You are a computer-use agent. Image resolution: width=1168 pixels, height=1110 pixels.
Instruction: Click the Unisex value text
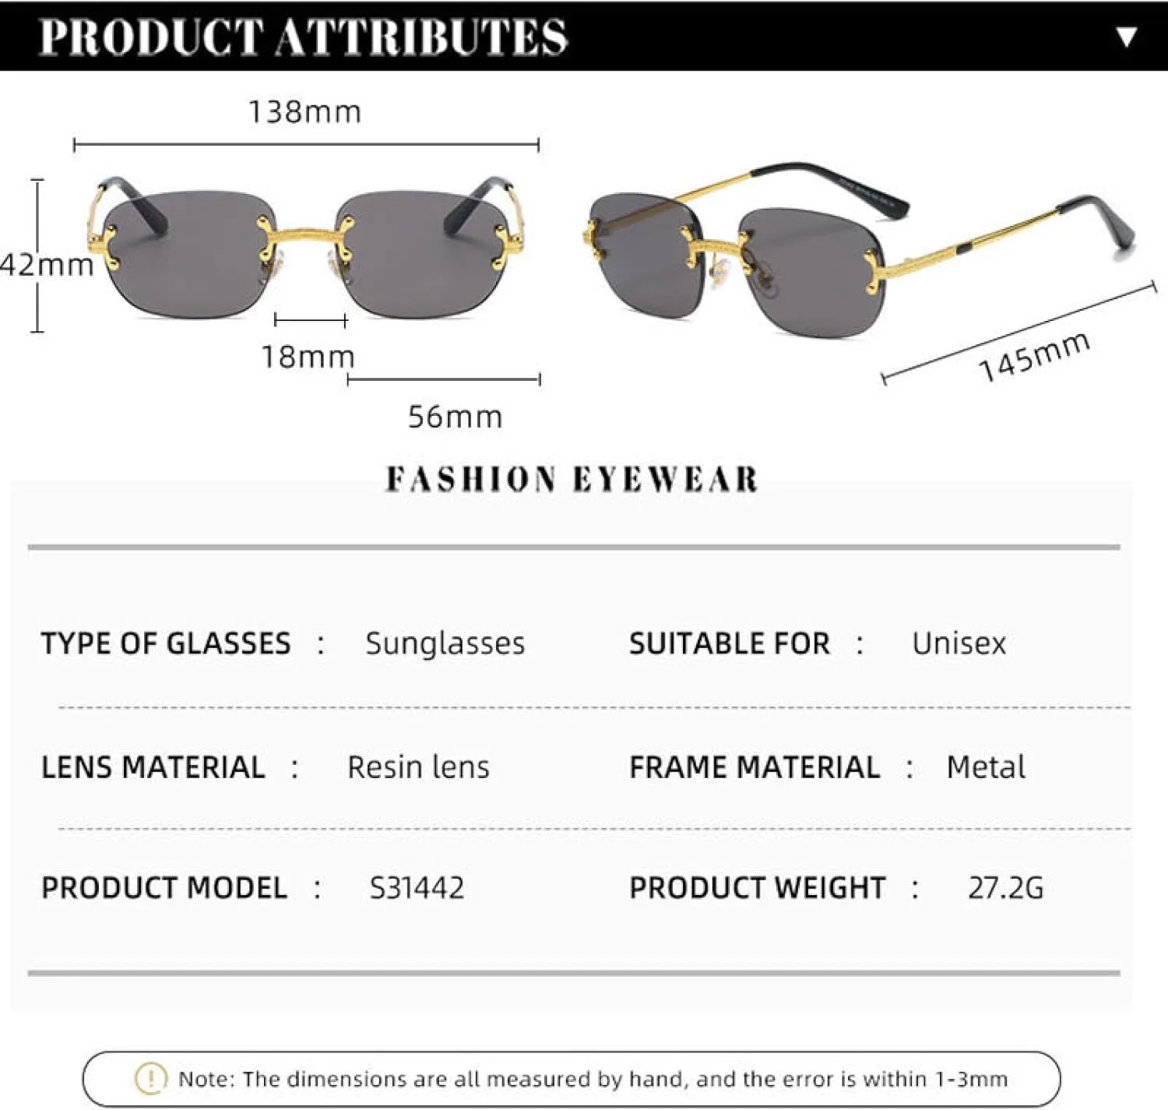click(x=959, y=643)
